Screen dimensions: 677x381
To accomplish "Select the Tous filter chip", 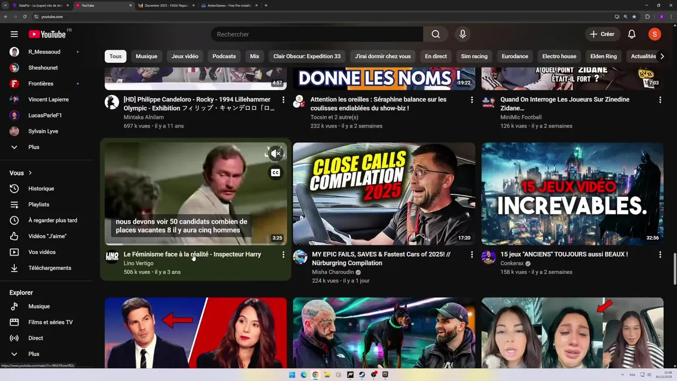I will (115, 56).
